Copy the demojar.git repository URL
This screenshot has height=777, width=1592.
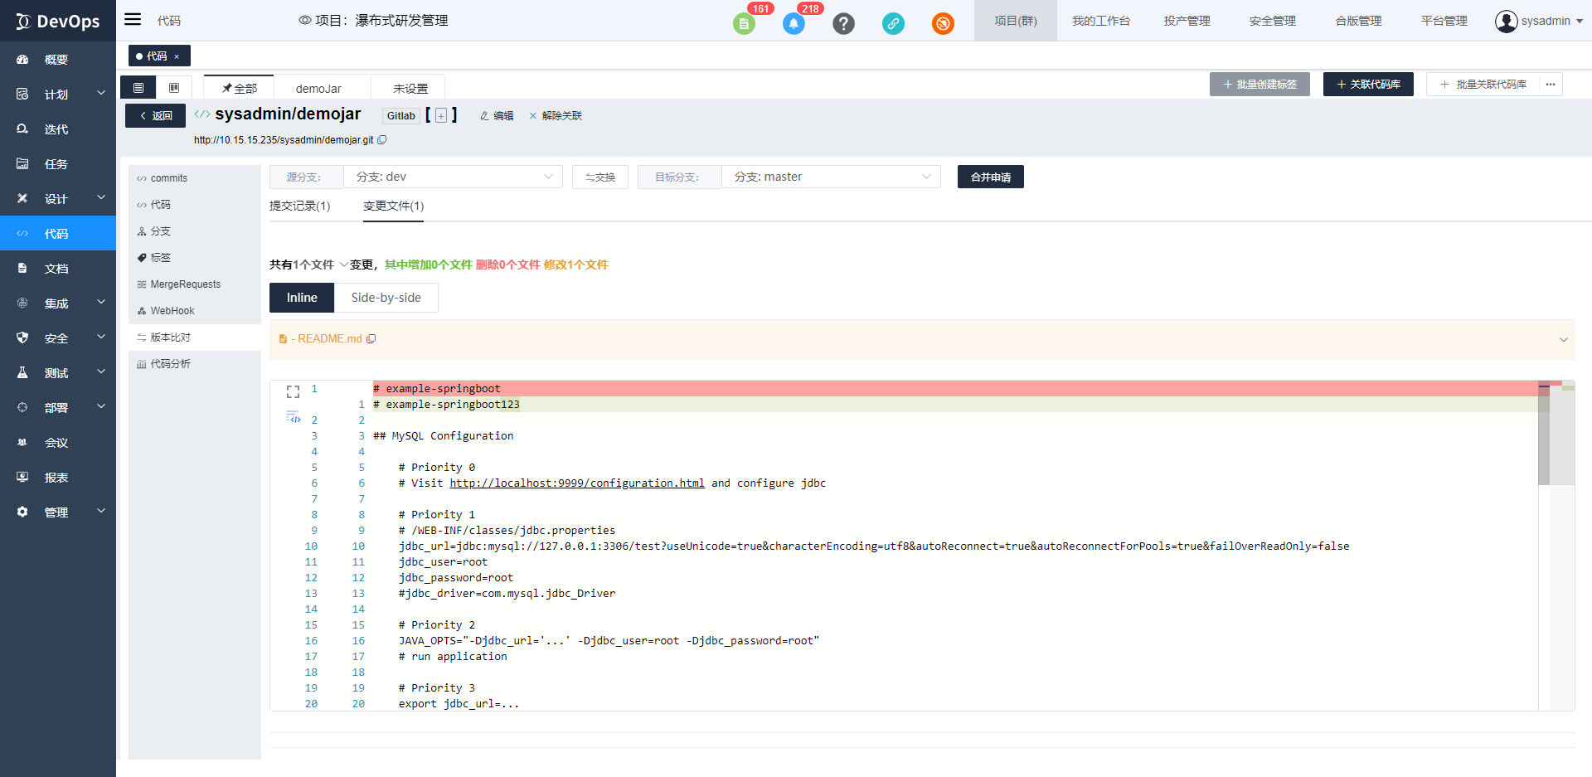coord(382,140)
